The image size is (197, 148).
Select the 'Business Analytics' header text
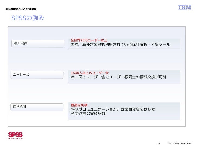21,9
